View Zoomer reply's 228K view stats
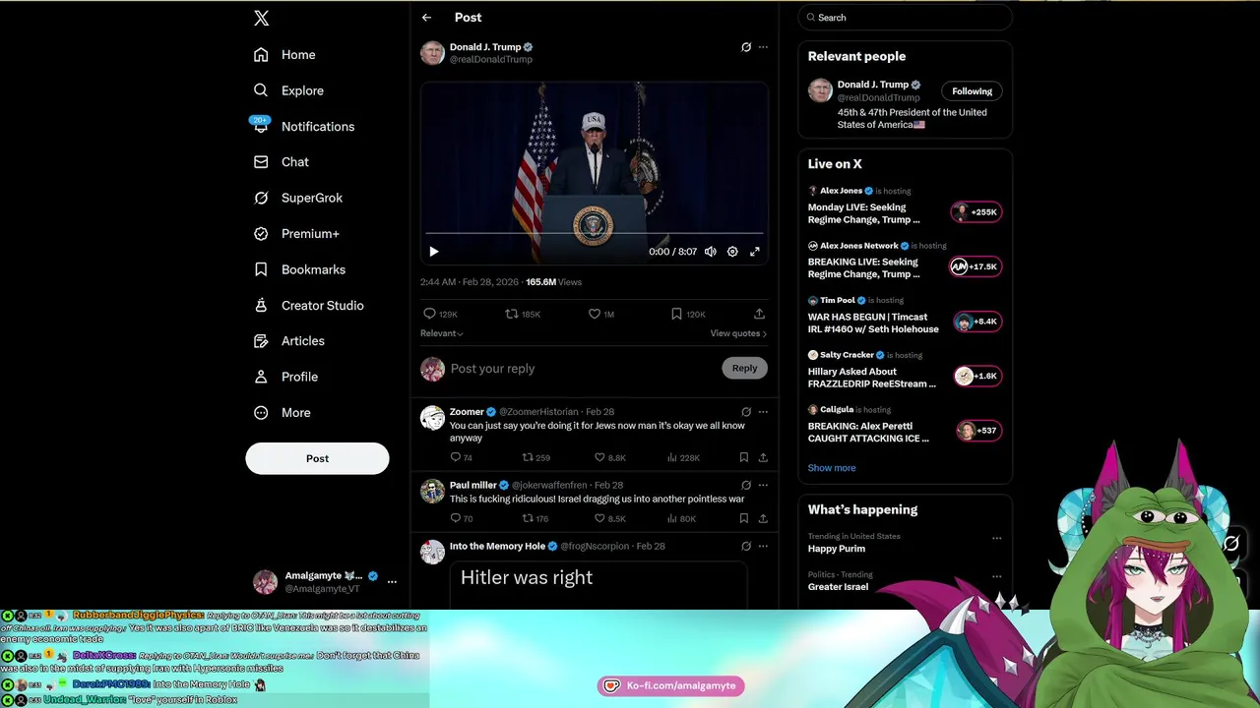This screenshot has width=1260, height=708. [x=683, y=457]
